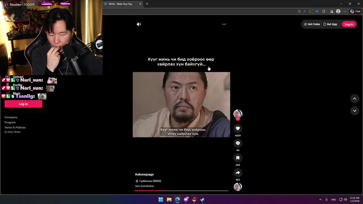Open the network icon in system tray
Image resolution: width=363 pixels, height=204 pixels.
[x=341, y=199]
